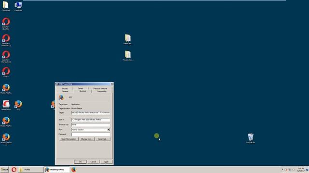Select the desktop folder starting with 'Mouse'

click(127, 56)
